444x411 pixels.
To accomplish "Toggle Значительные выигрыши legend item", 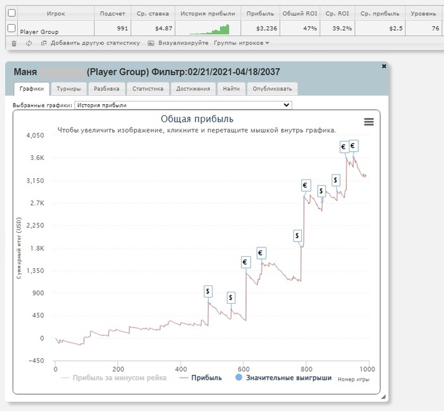I will [x=284, y=378].
